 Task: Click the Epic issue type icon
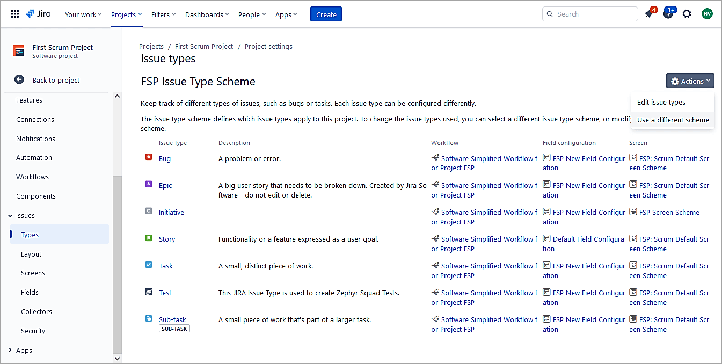tap(149, 184)
